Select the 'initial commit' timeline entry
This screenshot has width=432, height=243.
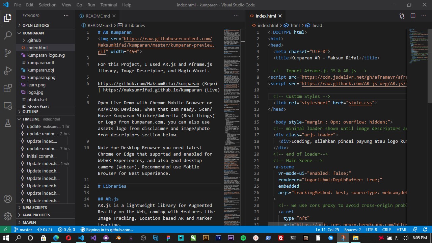pyautogui.click(x=45, y=156)
